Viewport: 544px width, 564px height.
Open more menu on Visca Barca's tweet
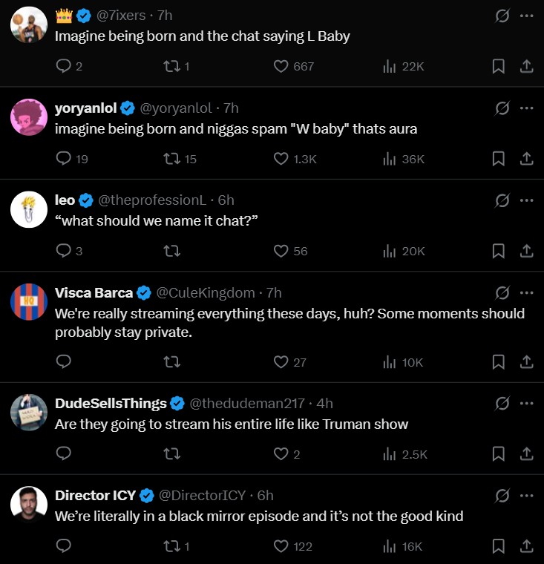tap(527, 292)
